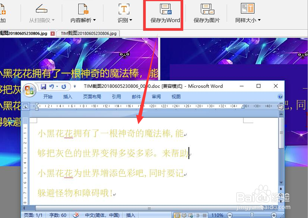
Task: Click the 中文(简体, 中国) language button
Action: (x=102, y=215)
